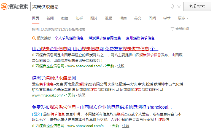The image size is (213, 131).
Task: Open the 问问 tab
Action: point(152,18)
